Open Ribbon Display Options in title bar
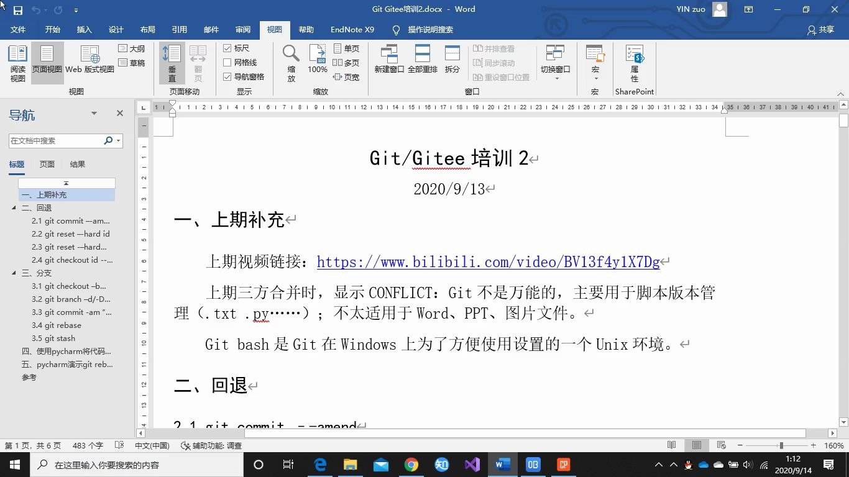 coord(749,9)
